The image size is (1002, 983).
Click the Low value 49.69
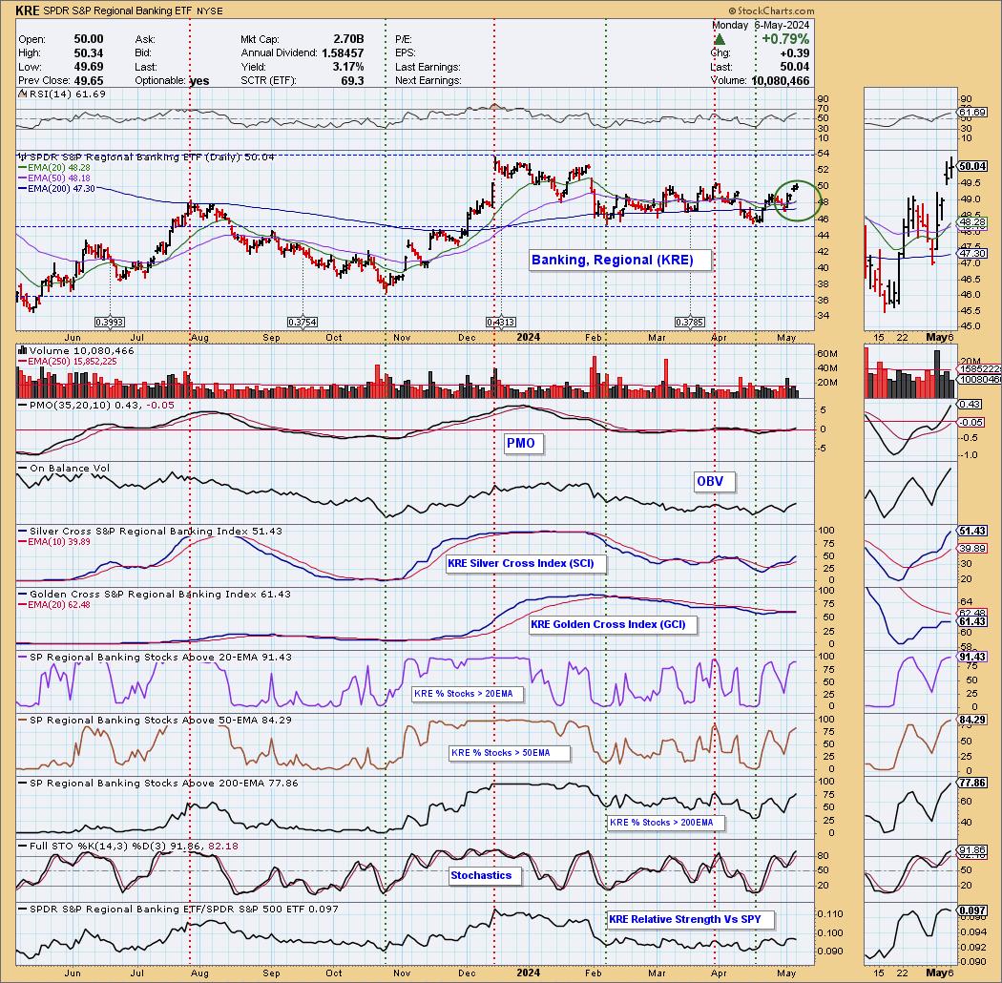pyautogui.click(x=88, y=67)
